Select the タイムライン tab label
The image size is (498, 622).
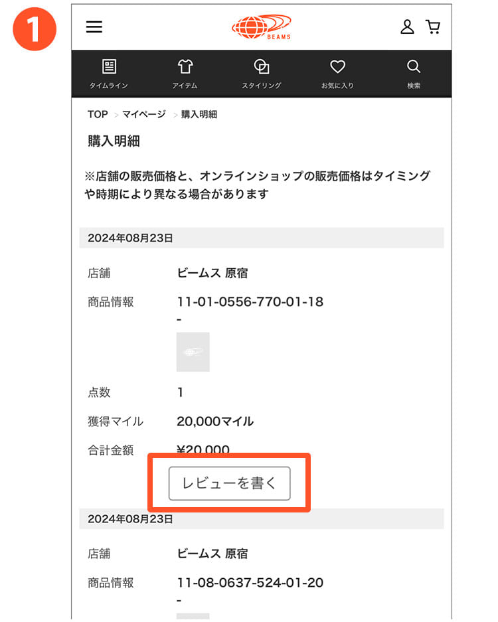[109, 86]
